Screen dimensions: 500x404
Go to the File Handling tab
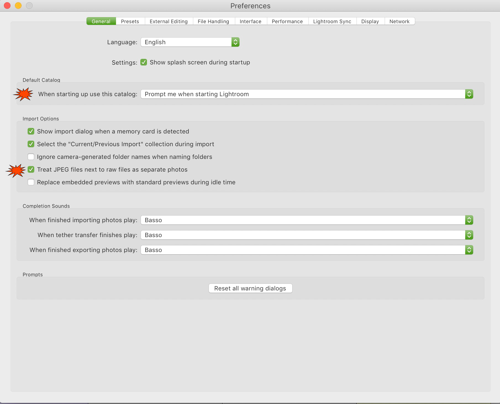(x=214, y=21)
